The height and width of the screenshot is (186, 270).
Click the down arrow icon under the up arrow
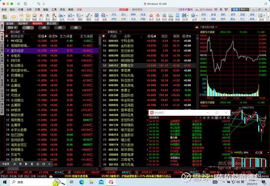coord(21,19)
